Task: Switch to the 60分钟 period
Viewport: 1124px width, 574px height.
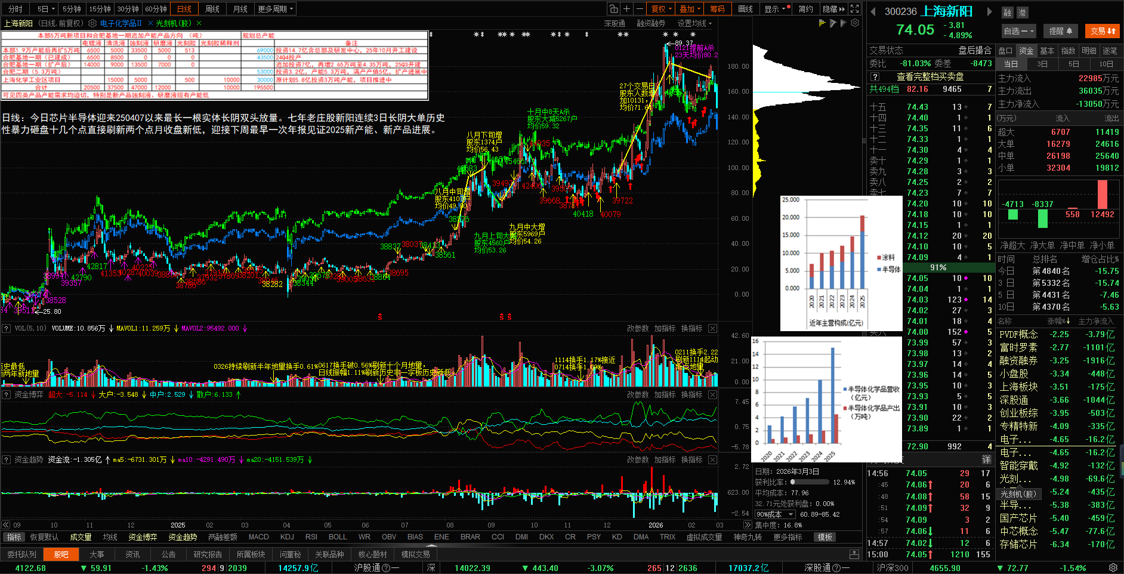Action: click(x=156, y=9)
